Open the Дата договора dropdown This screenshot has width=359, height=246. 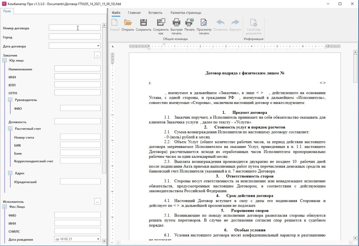[x=98, y=46]
